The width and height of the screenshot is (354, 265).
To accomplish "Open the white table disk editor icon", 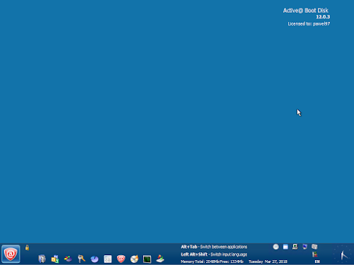I will (x=108, y=259).
